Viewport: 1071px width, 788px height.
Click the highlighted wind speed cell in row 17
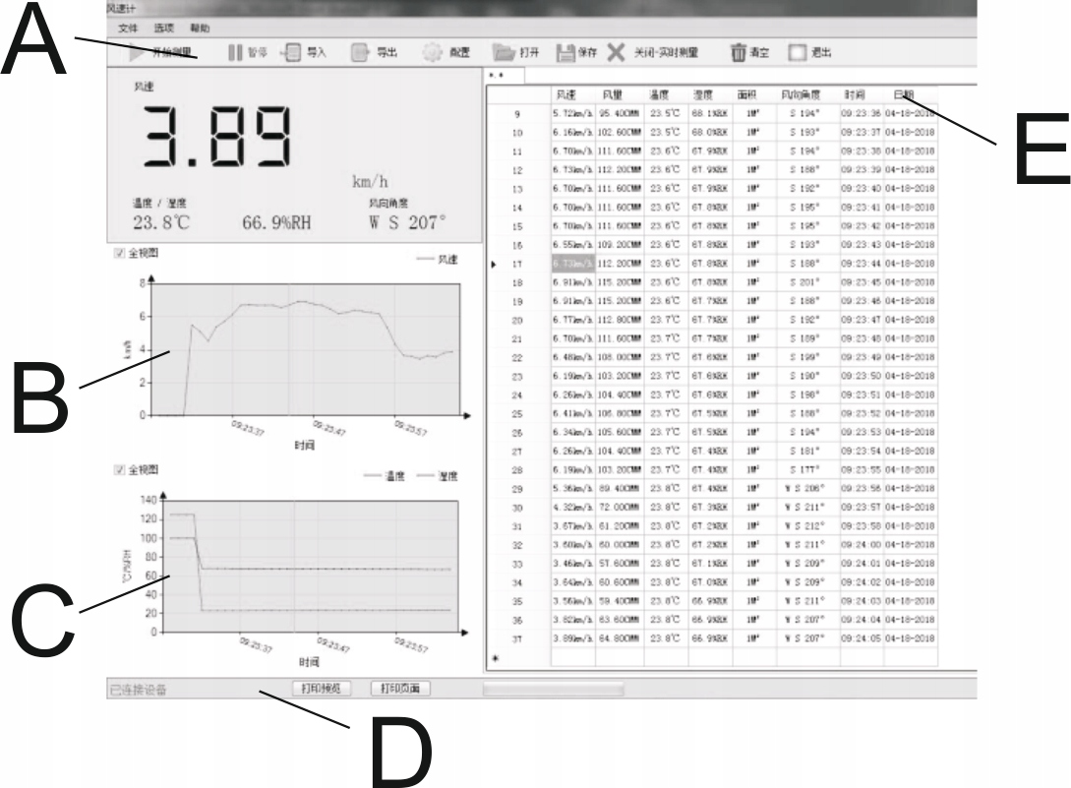(573, 264)
